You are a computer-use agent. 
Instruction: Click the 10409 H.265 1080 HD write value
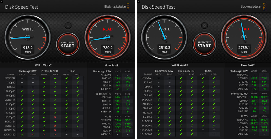(x=118, y=124)
